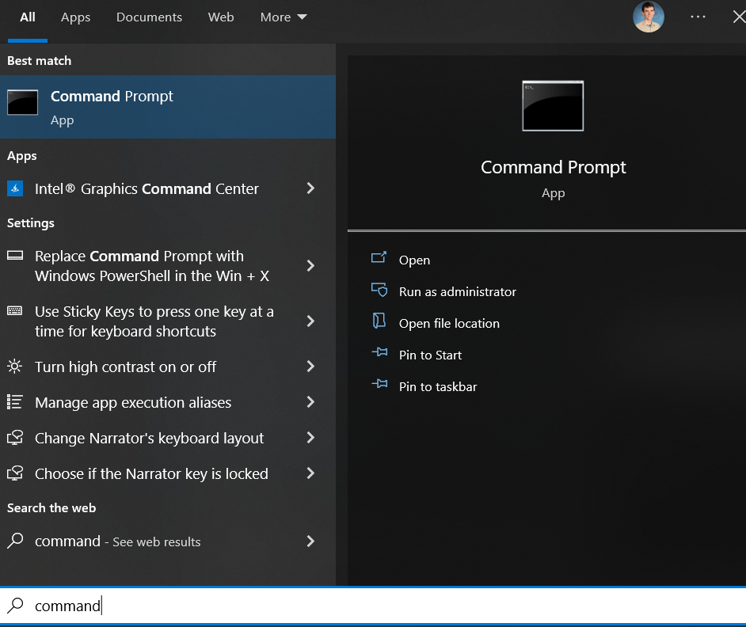
Task: Click the search box containing command
Action: [373, 606]
